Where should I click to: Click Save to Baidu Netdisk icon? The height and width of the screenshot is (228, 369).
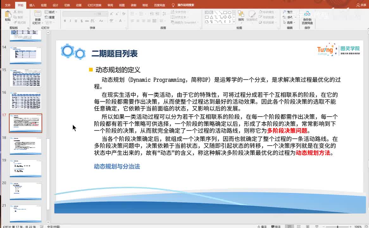coord(307,14)
